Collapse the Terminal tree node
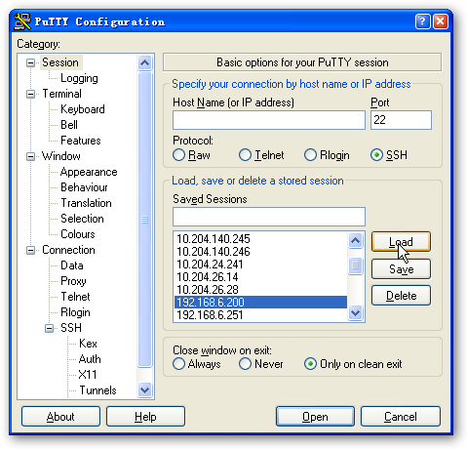The height and width of the screenshot is (449, 467). tap(30, 94)
